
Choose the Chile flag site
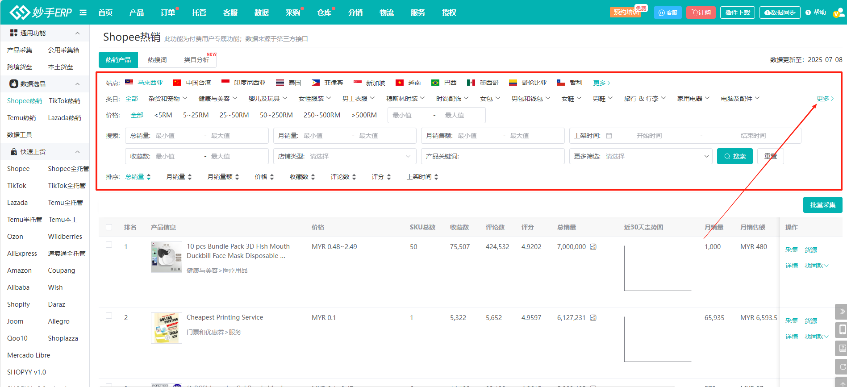tap(561, 83)
